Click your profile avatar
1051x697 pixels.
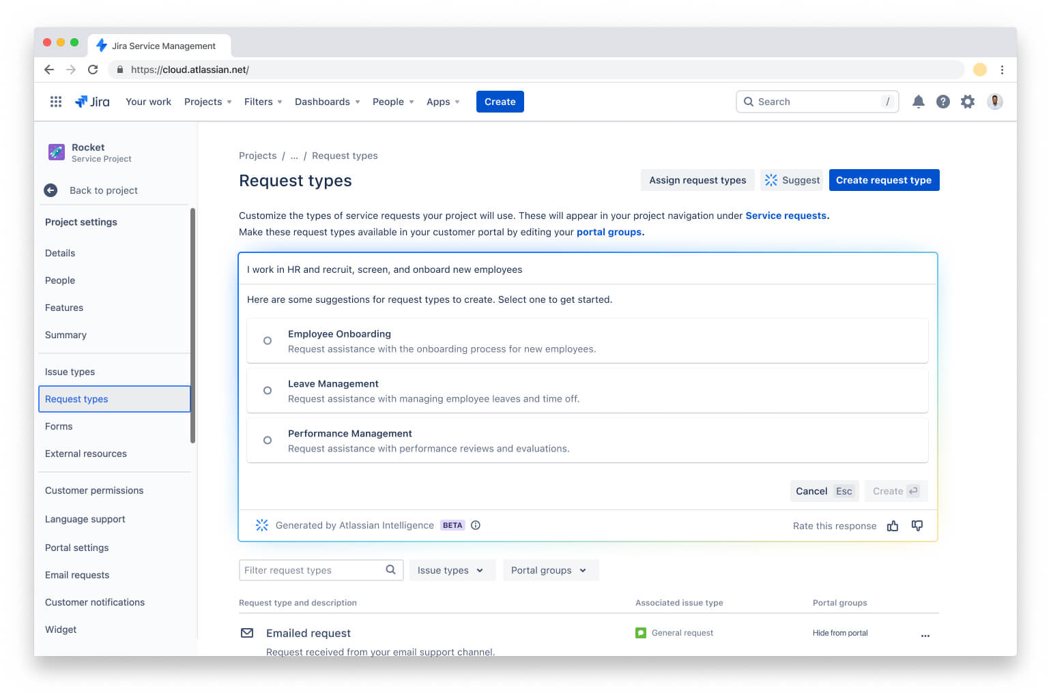tap(995, 101)
